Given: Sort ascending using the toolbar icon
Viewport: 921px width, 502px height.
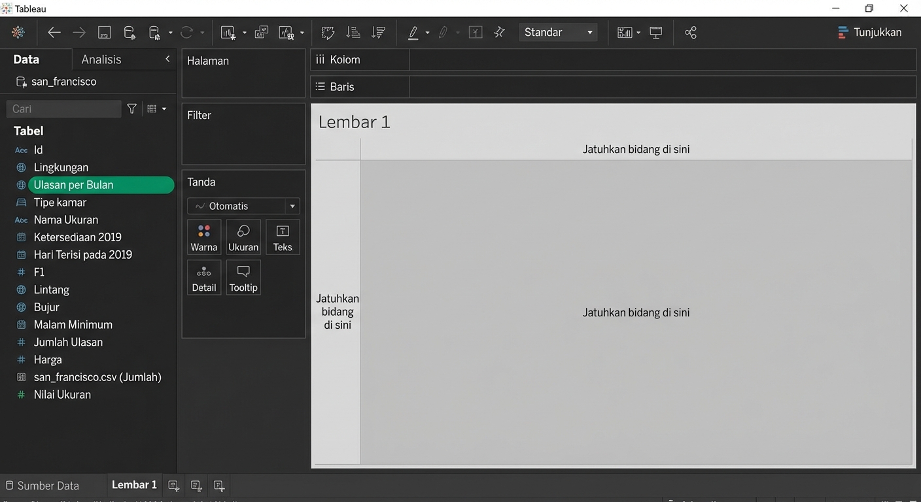Looking at the screenshot, I should pos(353,33).
